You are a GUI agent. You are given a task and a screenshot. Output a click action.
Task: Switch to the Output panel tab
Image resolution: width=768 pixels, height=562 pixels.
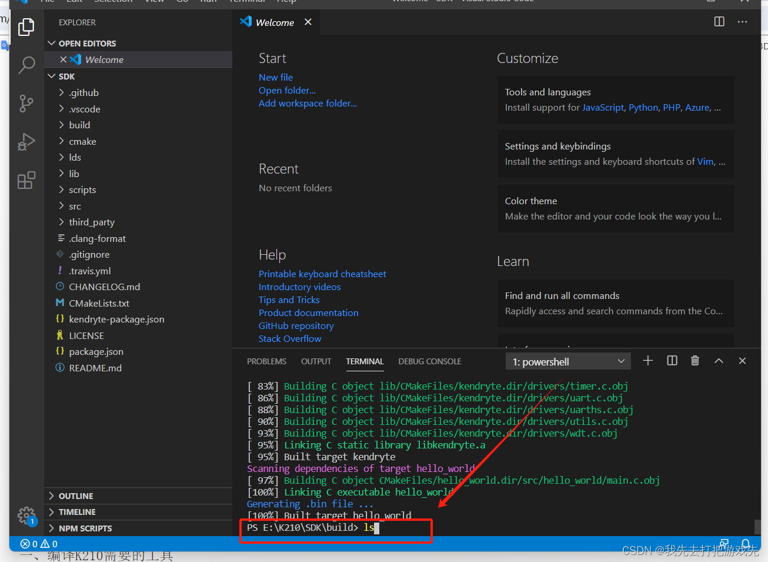pos(316,361)
